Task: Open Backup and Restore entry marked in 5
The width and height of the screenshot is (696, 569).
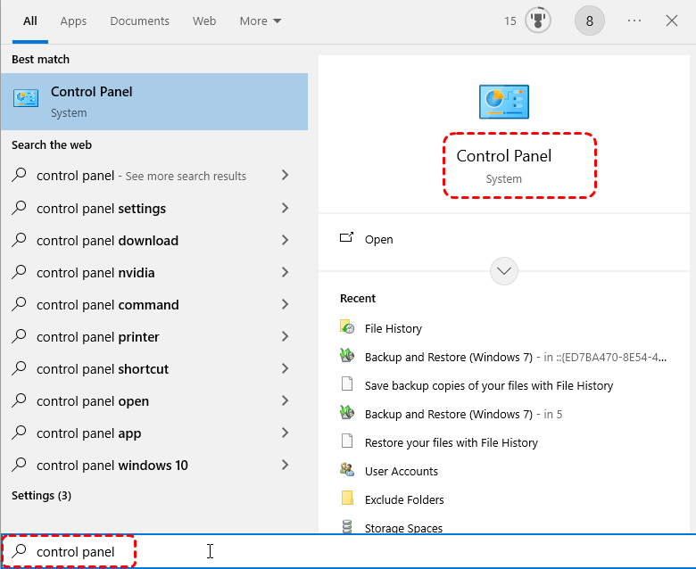Action: click(x=463, y=414)
